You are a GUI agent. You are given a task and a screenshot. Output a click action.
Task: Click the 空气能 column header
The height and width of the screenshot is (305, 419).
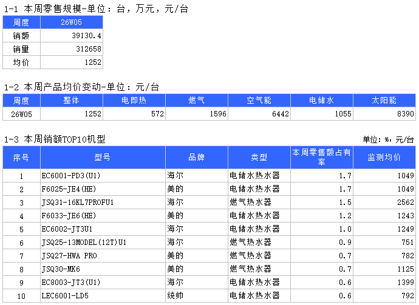[259, 101]
